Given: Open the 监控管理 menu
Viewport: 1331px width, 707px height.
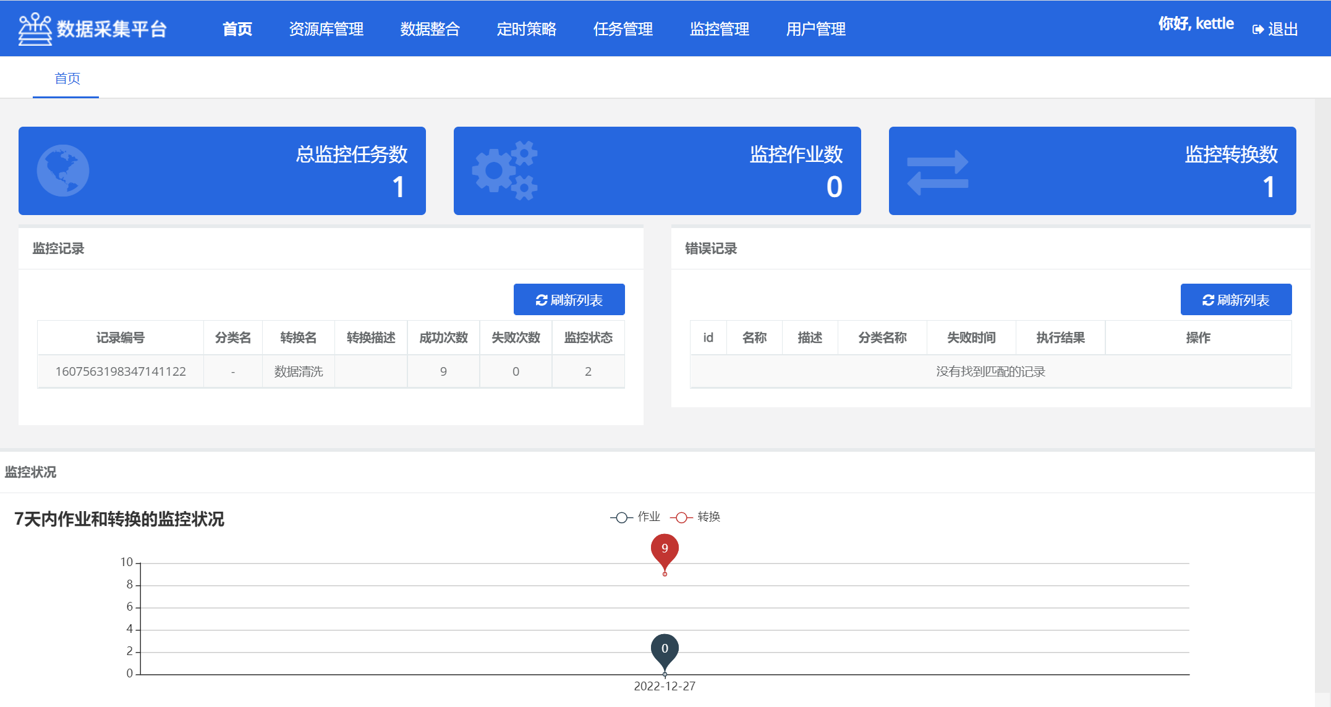Looking at the screenshot, I should tap(719, 29).
